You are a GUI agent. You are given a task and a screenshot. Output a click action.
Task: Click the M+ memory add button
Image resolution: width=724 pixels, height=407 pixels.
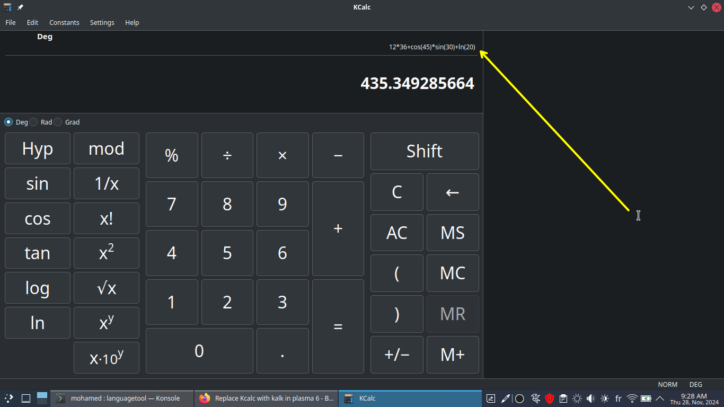pyautogui.click(x=453, y=355)
